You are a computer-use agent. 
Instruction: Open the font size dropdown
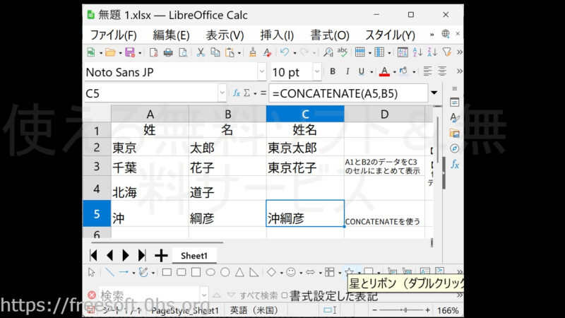[315, 72]
